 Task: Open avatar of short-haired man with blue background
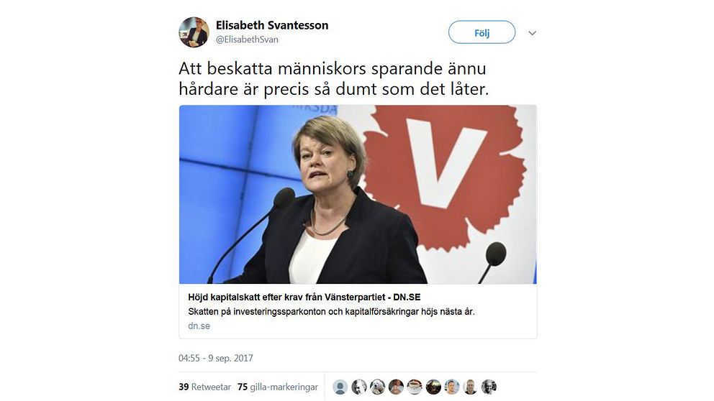point(452,387)
